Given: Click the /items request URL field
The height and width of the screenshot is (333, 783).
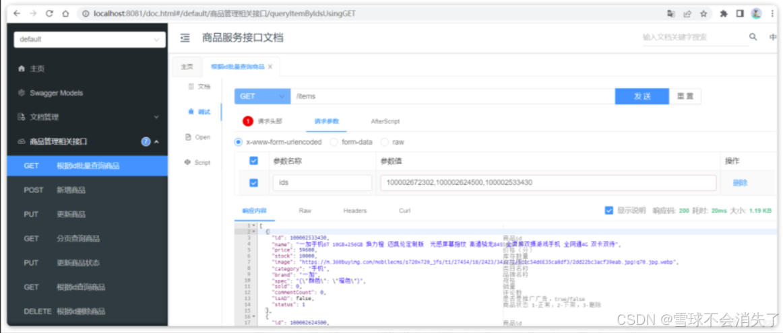Looking at the screenshot, I should (452, 97).
